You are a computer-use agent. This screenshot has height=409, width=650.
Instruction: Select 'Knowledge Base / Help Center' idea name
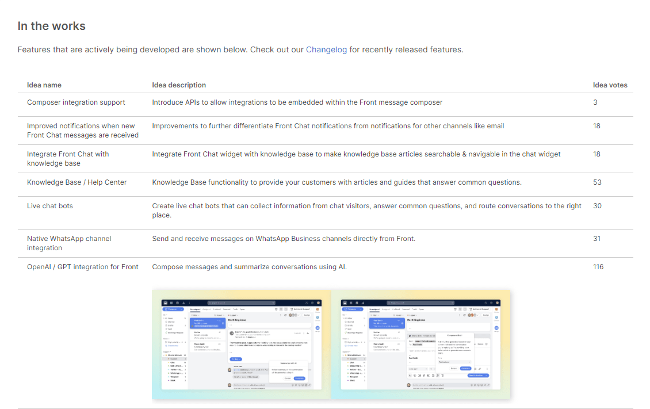pos(77,182)
